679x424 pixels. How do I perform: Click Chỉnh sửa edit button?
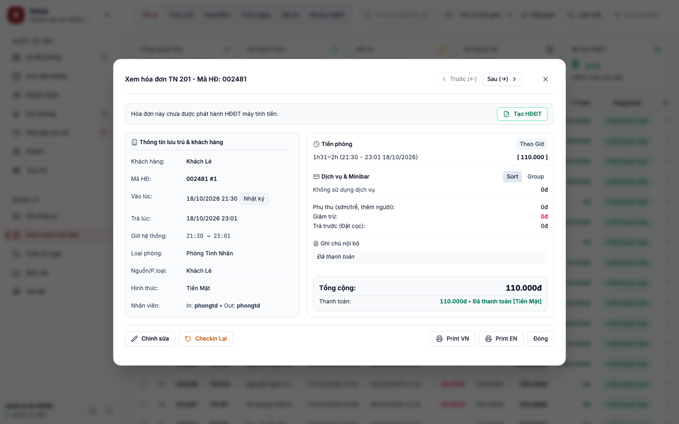(x=150, y=339)
